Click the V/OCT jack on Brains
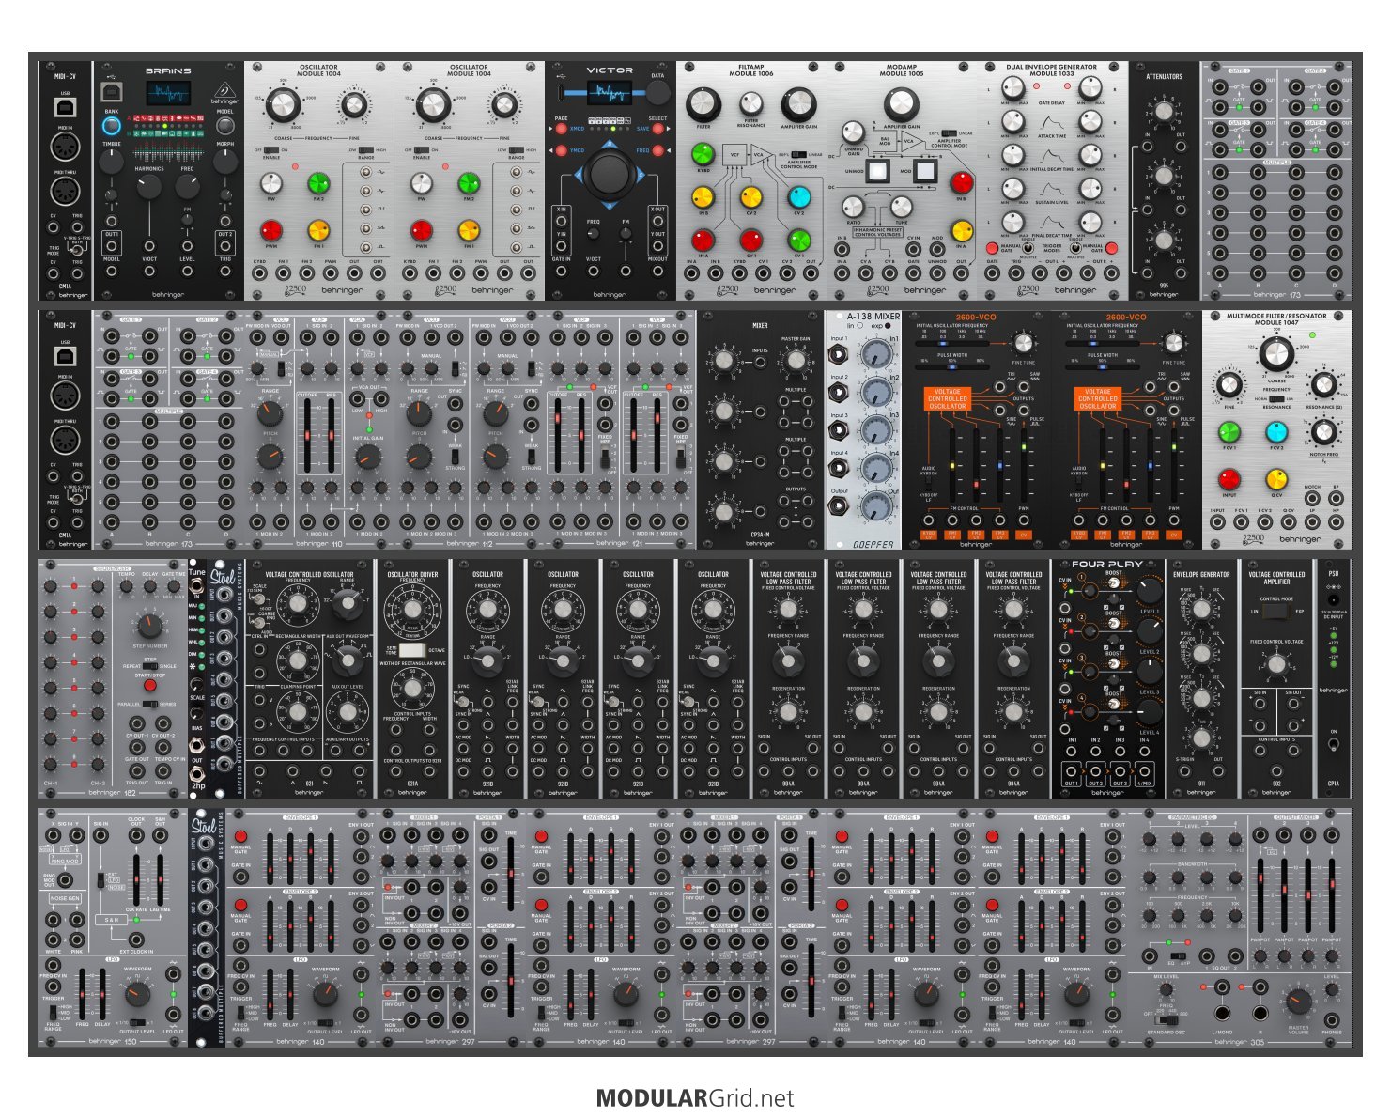The image size is (1391, 1118). (x=149, y=272)
